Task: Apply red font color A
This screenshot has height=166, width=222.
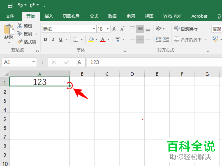Action: click(103, 39)
